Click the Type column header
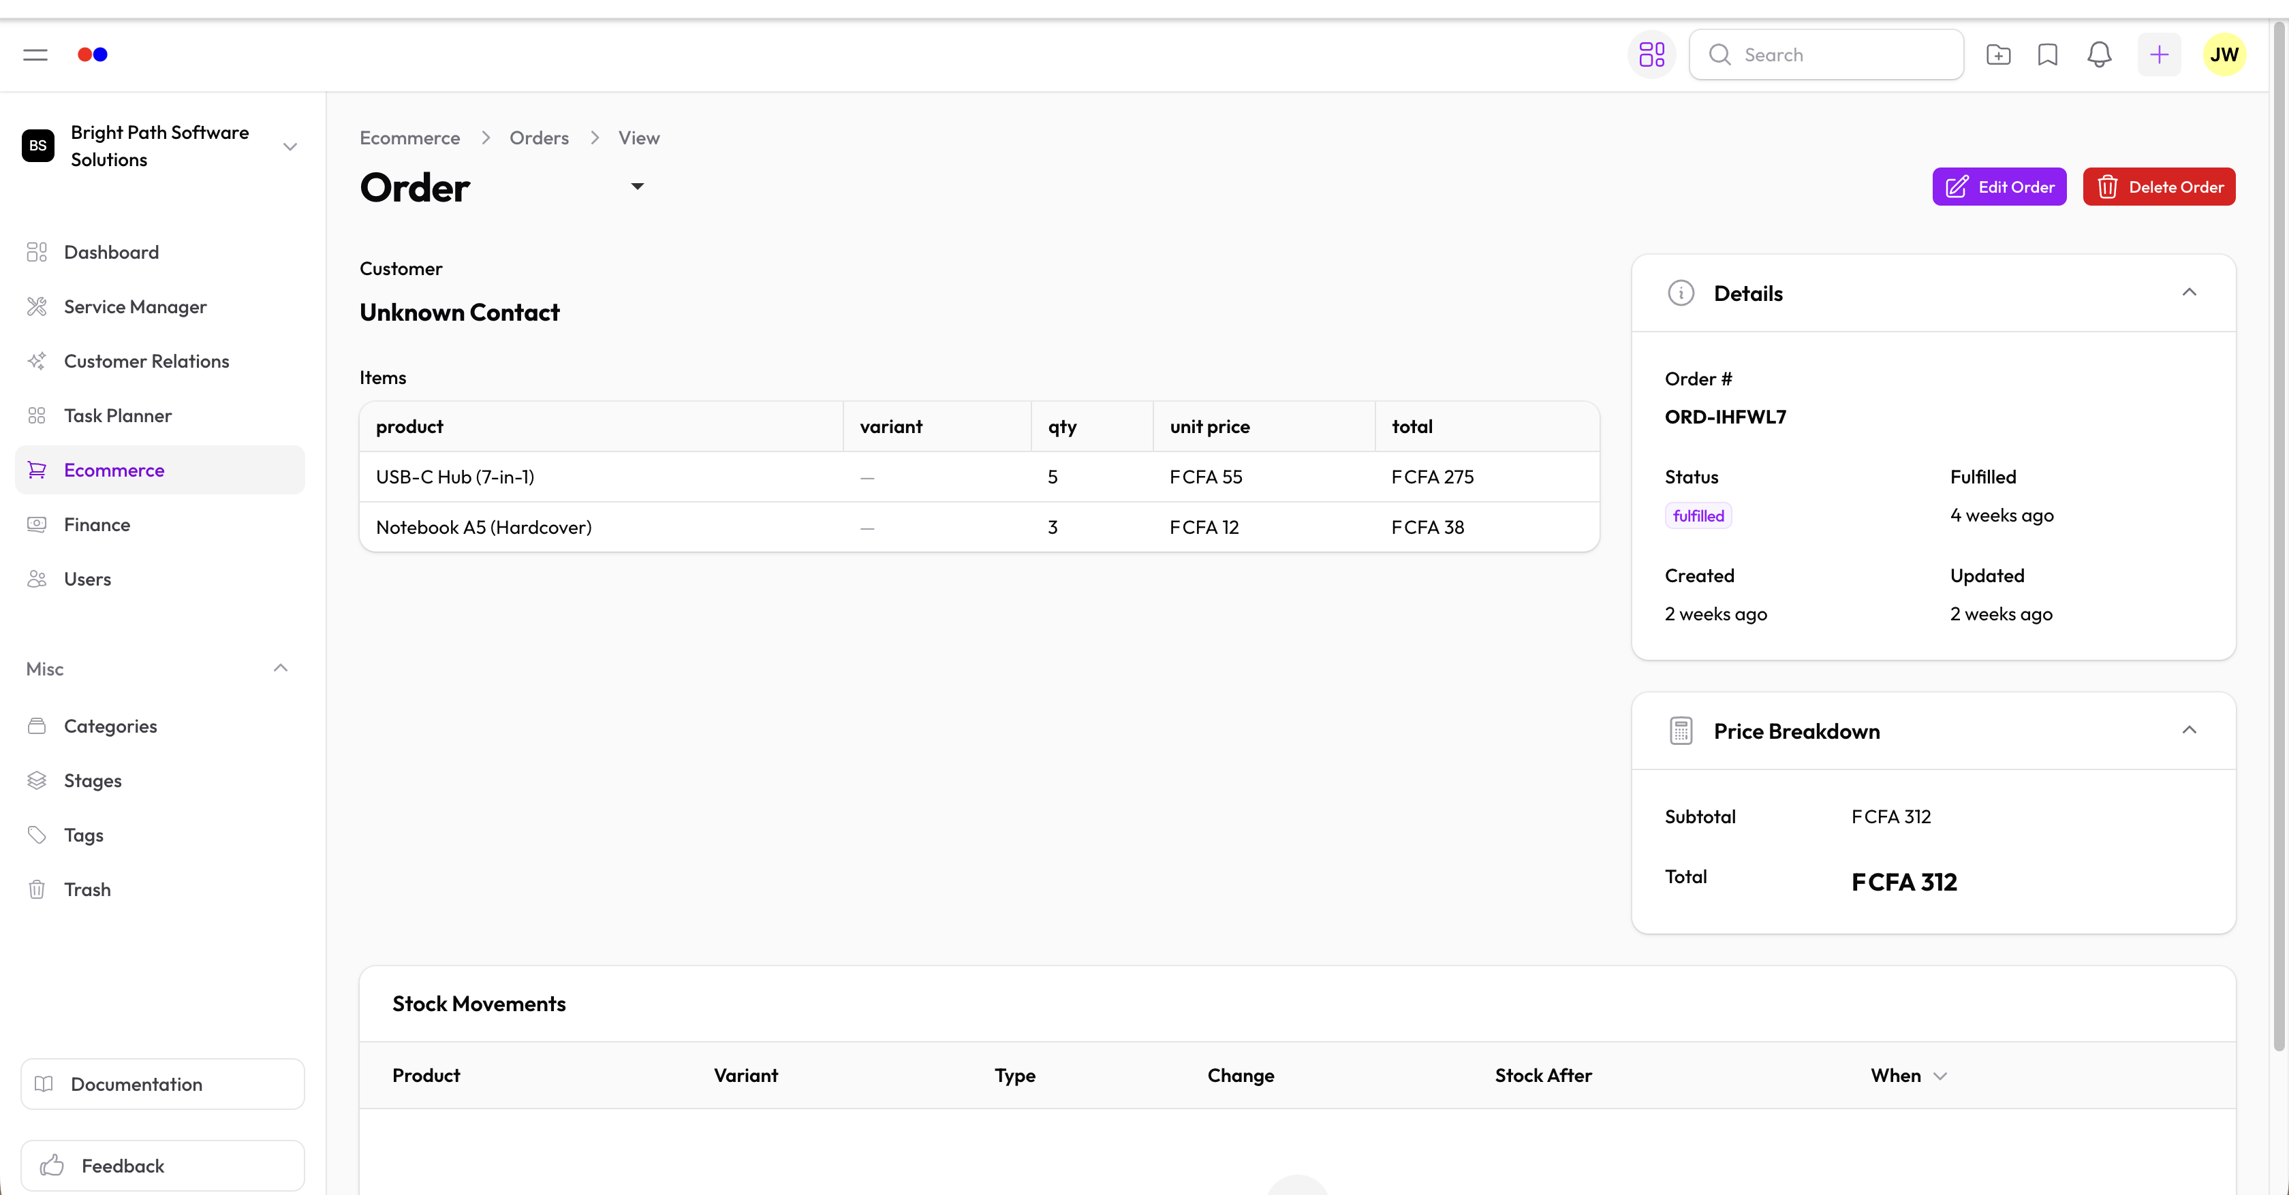This screenshot has height=1195, width=2289. click(1015, 1075)
